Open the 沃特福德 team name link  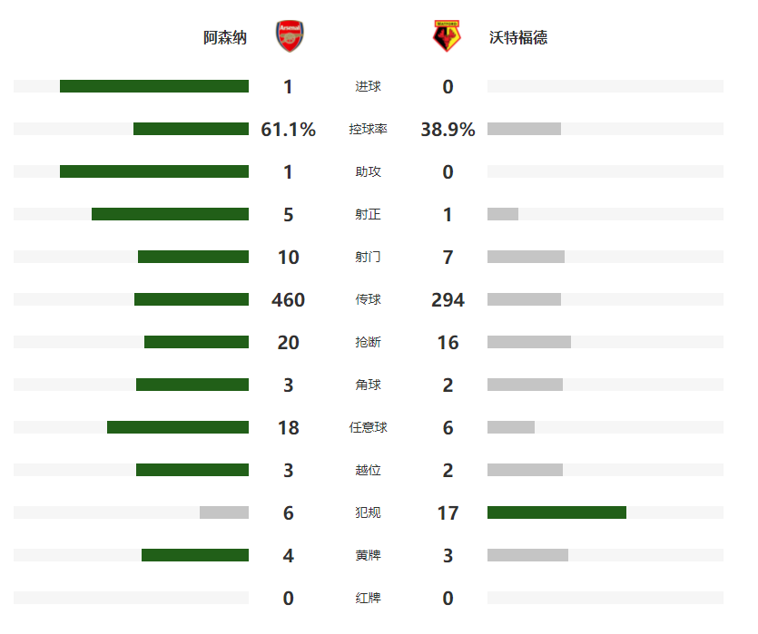click(518, 37)
